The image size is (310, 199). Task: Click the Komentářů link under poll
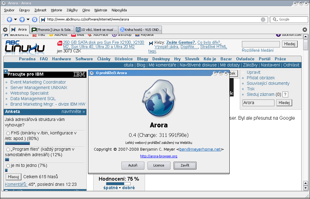[16, 184]
